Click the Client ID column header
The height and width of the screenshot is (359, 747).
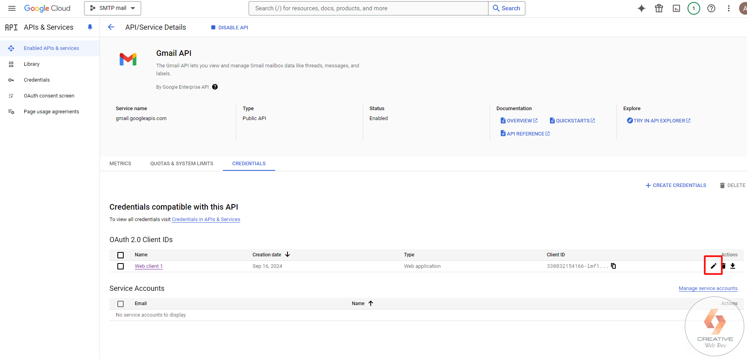[556, 255]
